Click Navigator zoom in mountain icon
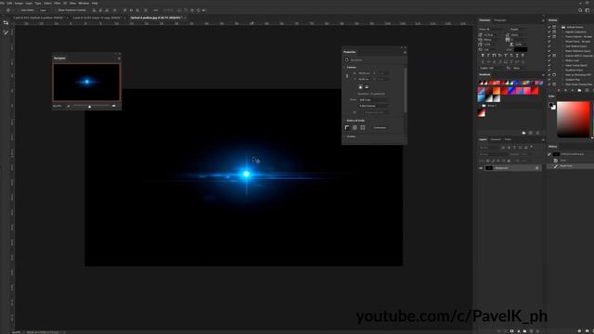 [x=113, y=107]
